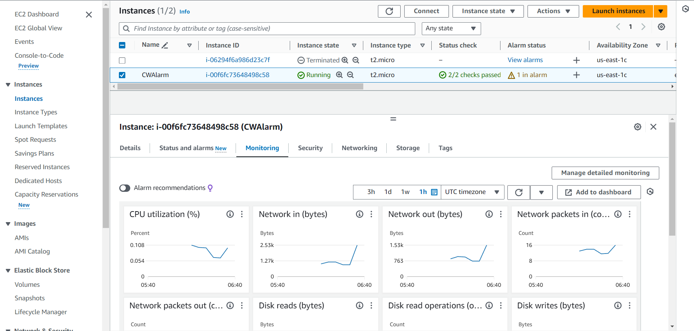This screenshot has width=694, height=331.
Task: Click the info icon on CPU utilization
Action: [230, 214]
